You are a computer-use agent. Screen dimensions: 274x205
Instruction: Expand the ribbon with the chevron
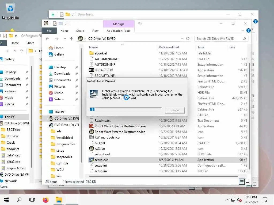242,31
